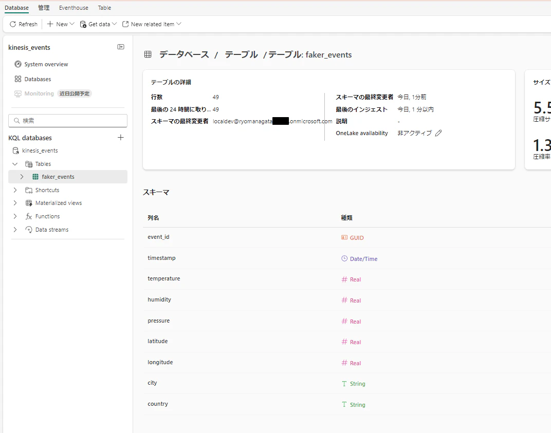Screen dimensions: 551x433
Task: Click the Tables folder icon
Action: (29, 164)
